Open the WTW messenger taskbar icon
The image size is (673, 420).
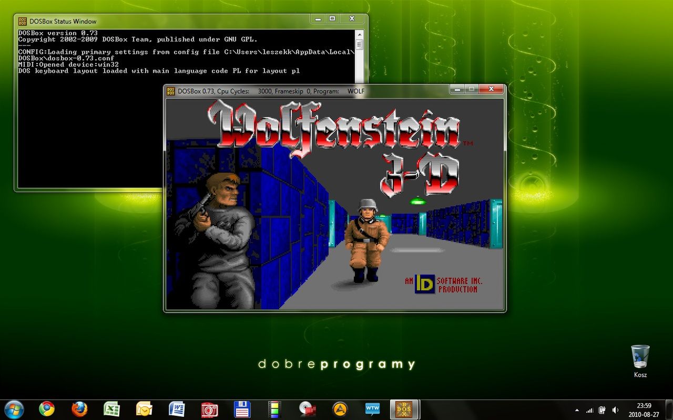pyautogui.click(x=372, y=409)
